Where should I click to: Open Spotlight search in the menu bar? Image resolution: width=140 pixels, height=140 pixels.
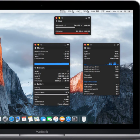pos(125,11)
